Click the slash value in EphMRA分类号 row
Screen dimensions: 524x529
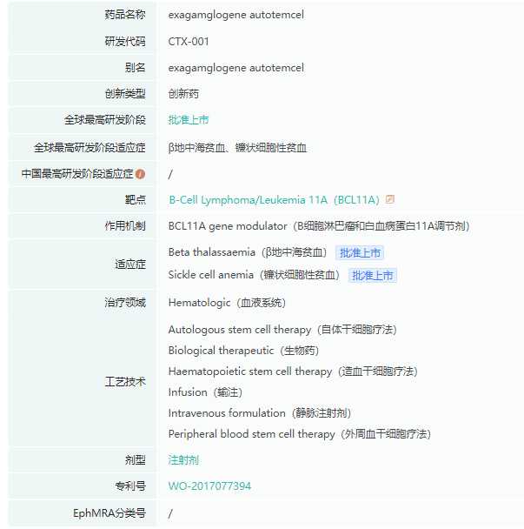[170, 513]
